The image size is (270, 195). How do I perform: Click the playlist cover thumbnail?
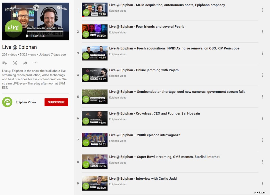click(x=35, y=21)
